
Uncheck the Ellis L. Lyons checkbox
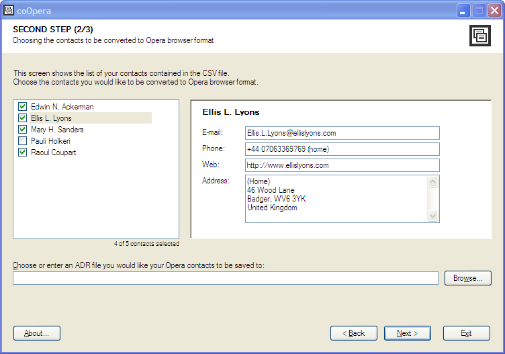[x=23, y=118]
